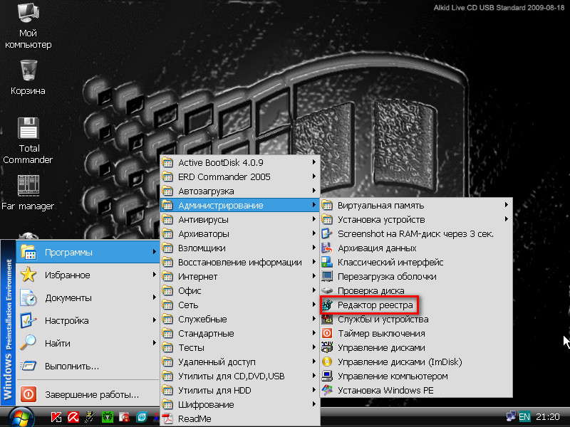The width and height of the screenshot is (570, 427).
Task: Launch Avira red umbrella taskbar icon
Action: tap(73, 417)
